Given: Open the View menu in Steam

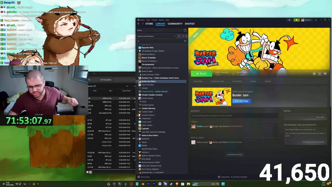Looking at the screenshot, I should pos(148,20).
